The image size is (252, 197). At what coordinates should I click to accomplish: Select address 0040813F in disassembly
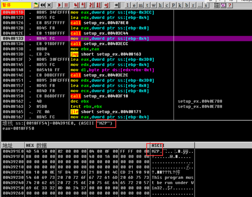tap(13, 59)
